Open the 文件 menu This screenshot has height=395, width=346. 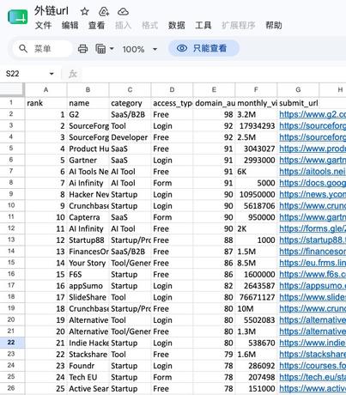43,26
